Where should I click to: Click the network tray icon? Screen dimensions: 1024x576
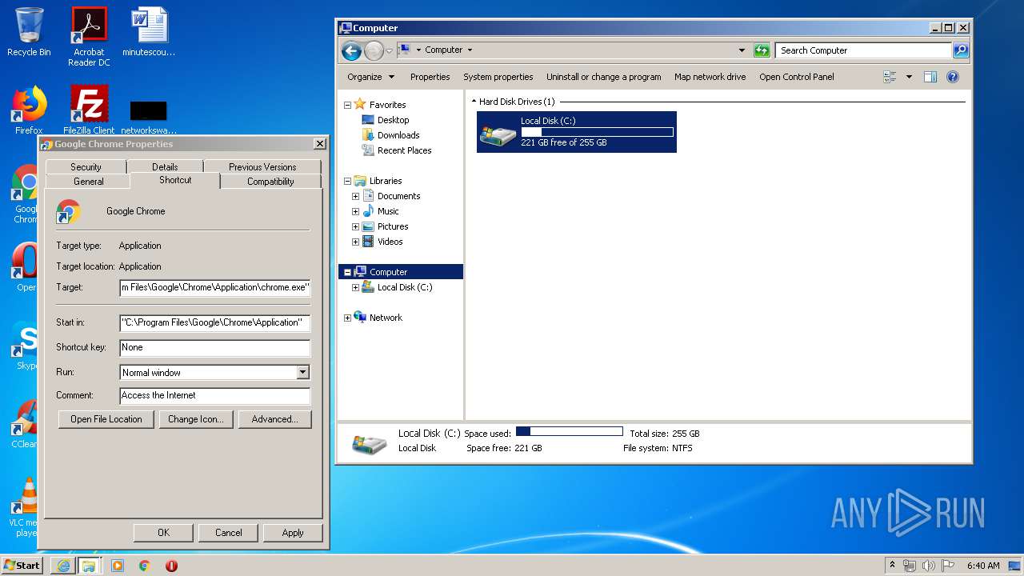tap(910, 566)
